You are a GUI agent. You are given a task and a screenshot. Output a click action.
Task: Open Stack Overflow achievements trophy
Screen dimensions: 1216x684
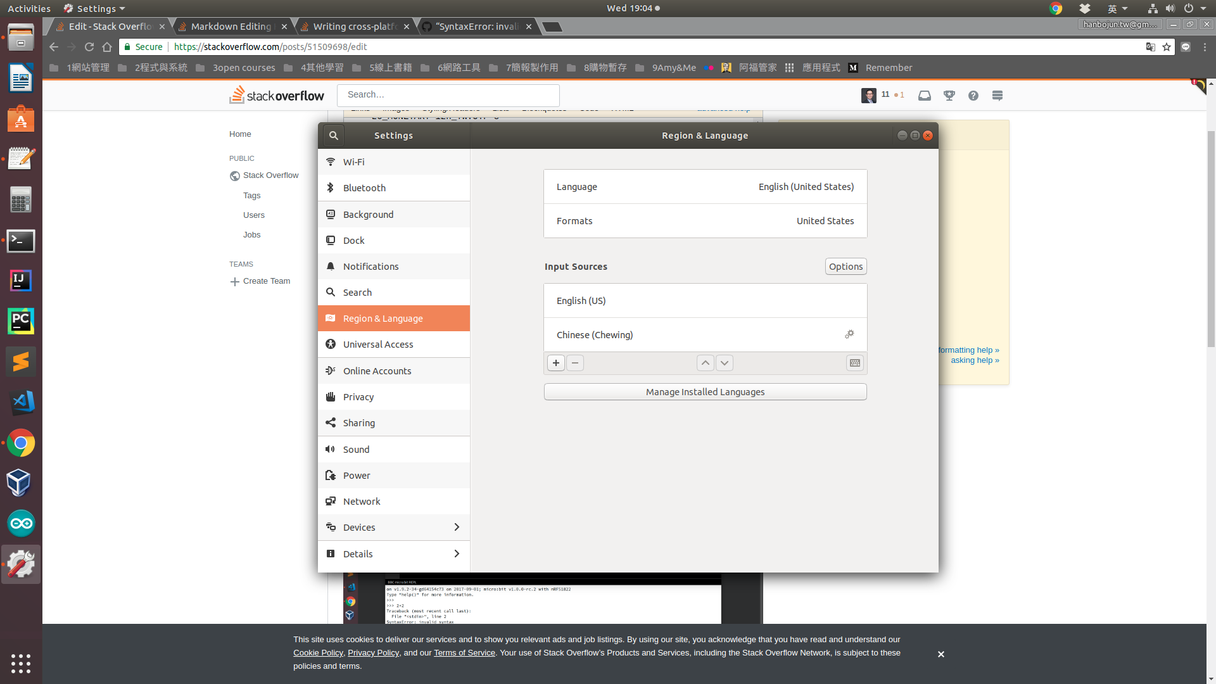pos(949,96)
